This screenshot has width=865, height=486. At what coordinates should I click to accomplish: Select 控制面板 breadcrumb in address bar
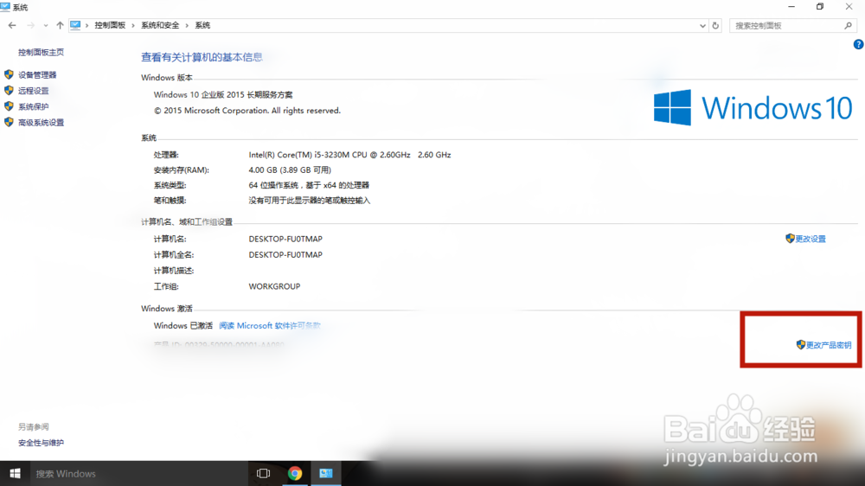coord(110,25)
